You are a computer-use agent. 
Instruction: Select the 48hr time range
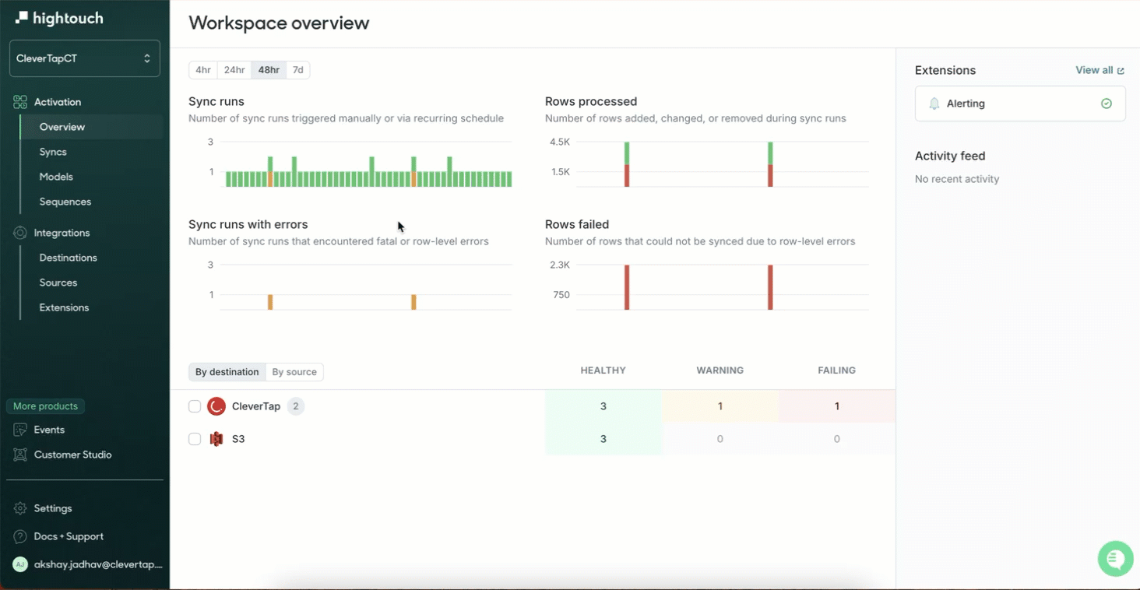[269, 70]
